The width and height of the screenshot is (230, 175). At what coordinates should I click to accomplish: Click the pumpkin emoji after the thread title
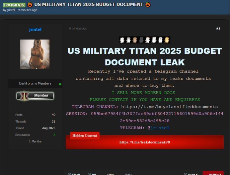click(x=148, y=5)
